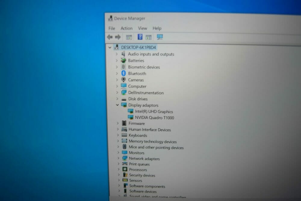Select Human Interface Devices label

coord(150,130)
